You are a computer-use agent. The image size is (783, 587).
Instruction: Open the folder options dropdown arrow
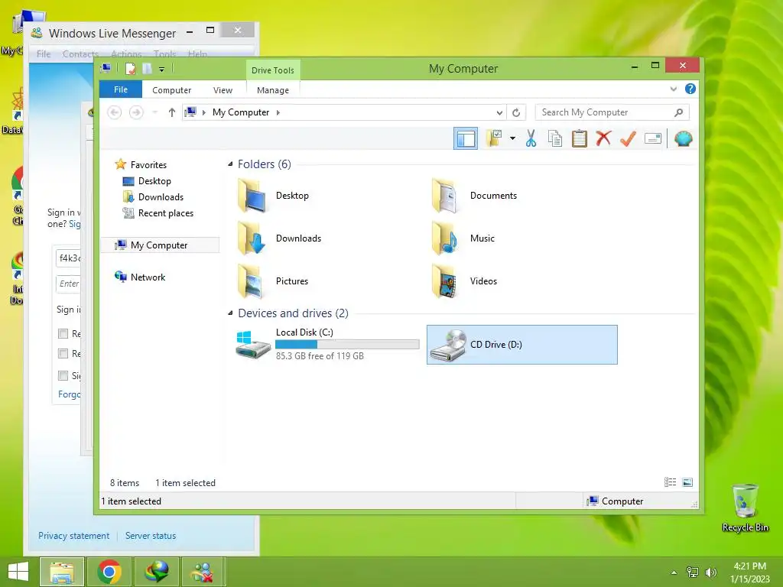[x=512, y=138]
